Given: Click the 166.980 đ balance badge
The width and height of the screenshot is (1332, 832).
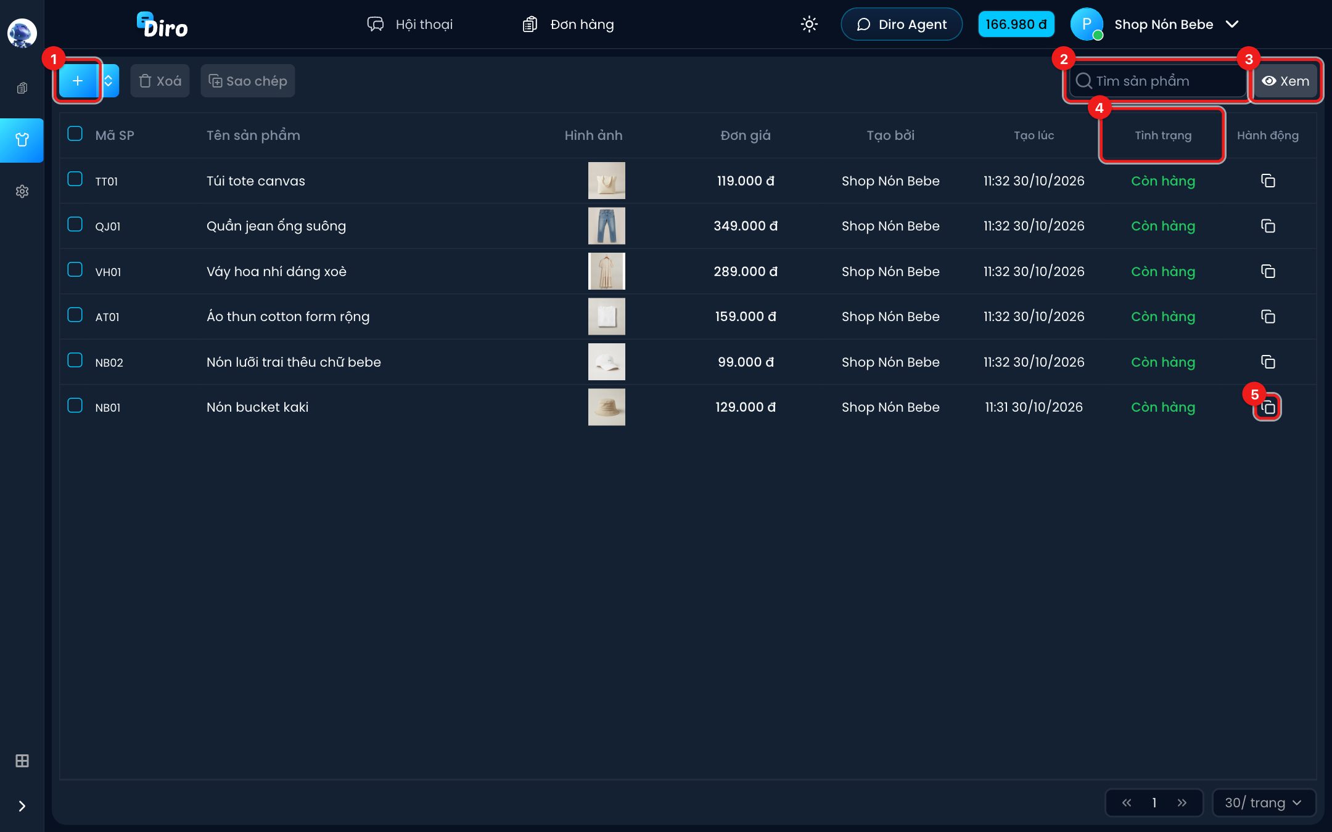Looking at the screenshot, I should click(1016, 24).
